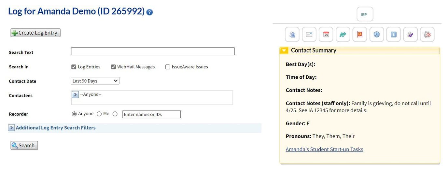Click the Gender: F text
The width and height of the screenshot is (448, 169).
(x=298, y=124)
